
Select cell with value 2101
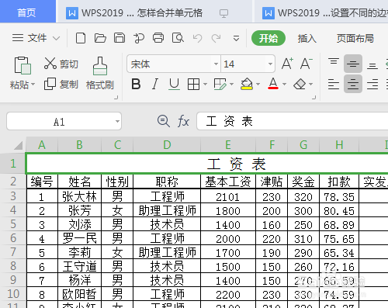[228, 196]
